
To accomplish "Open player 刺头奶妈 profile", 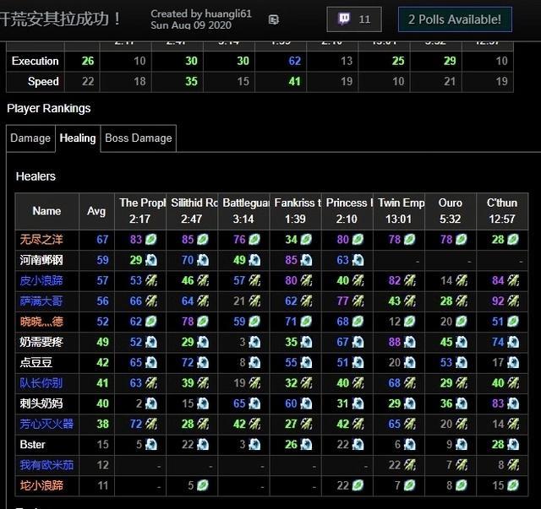I will coord(41,403).
